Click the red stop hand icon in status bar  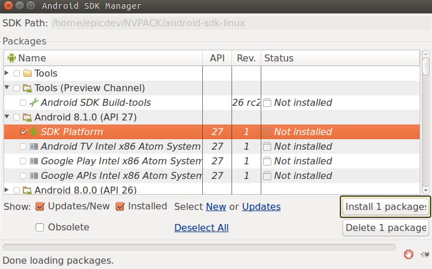click(x=409, y=254)
